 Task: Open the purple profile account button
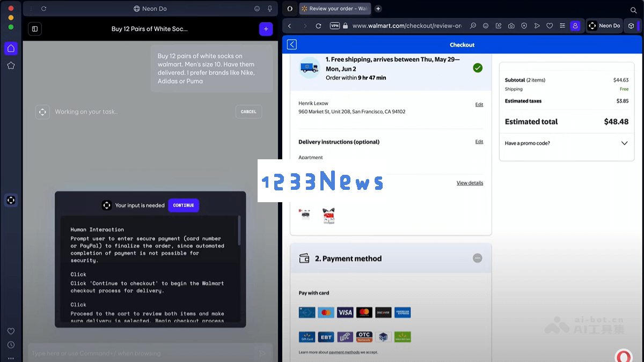[x=575, y=26]
